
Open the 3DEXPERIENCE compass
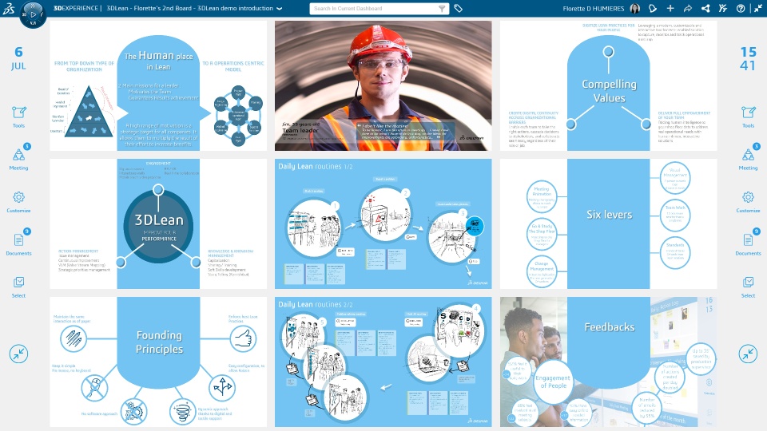33,14
